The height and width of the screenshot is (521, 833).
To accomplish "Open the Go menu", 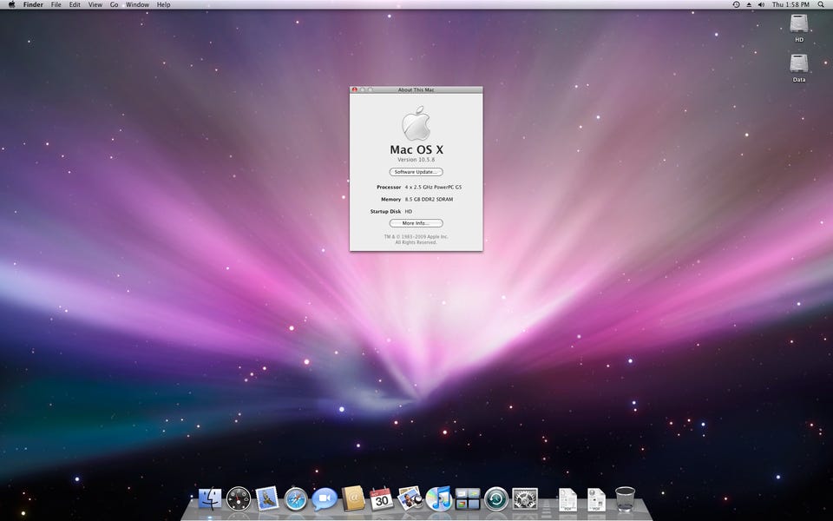I will click(x=114, y=5).
